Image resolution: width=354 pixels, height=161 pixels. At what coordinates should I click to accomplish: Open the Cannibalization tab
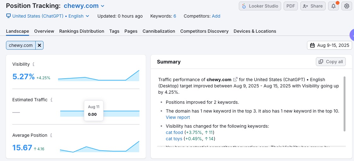pos(159,31)
